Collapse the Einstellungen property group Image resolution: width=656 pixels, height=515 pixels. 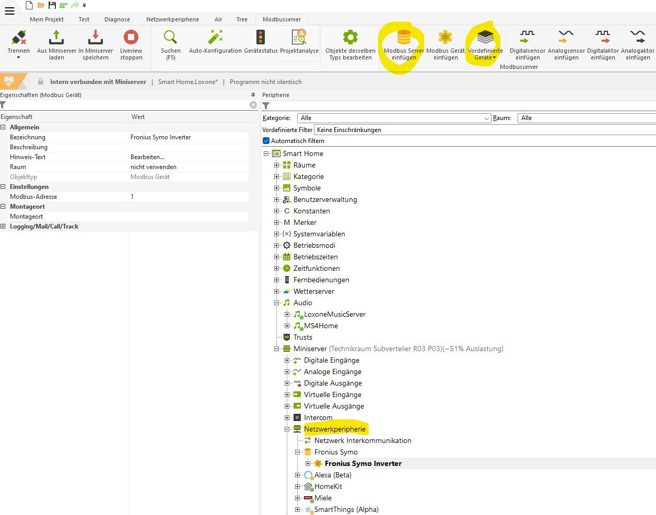3,187
